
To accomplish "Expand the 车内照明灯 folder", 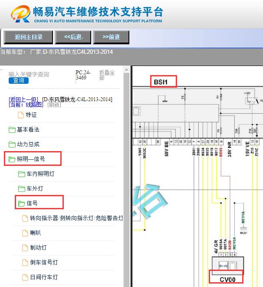I will click(41, 174).
